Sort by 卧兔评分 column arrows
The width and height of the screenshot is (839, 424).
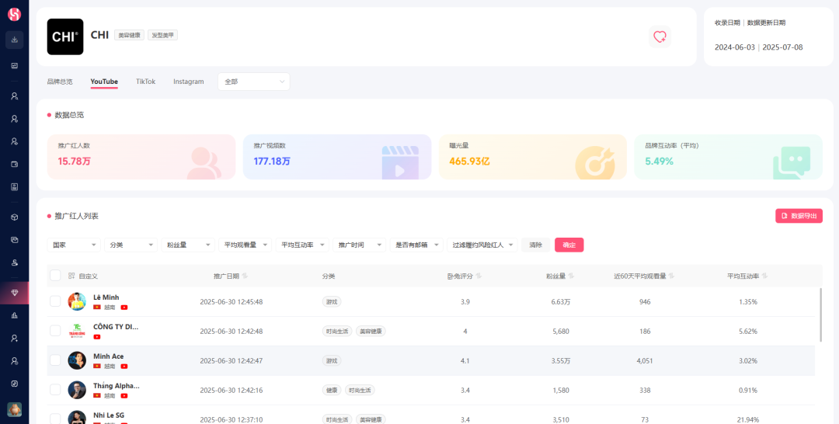tap(479, 276)
